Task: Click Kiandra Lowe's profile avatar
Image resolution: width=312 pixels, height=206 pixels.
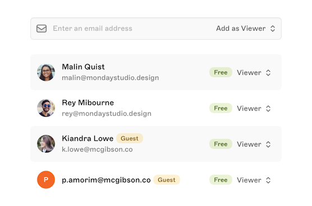Action: [x=46, y=144]
